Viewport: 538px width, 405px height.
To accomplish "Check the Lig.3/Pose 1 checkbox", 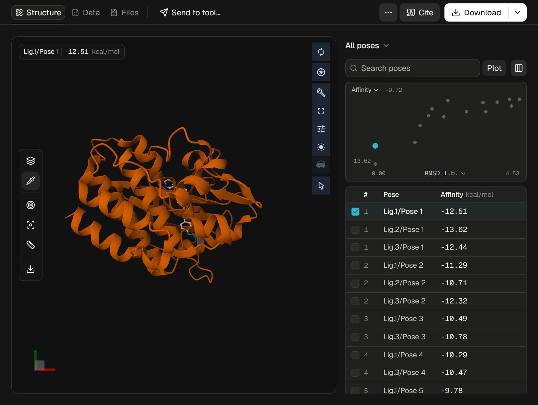I will [355, 247].
